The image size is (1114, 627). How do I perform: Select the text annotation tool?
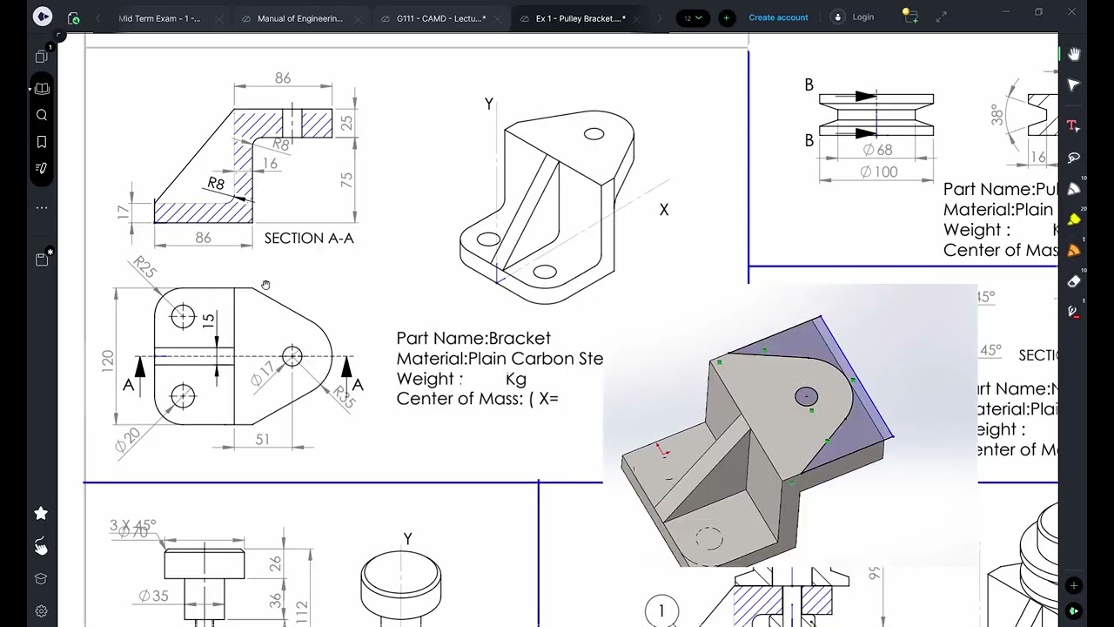click(x=1073, y=125)
